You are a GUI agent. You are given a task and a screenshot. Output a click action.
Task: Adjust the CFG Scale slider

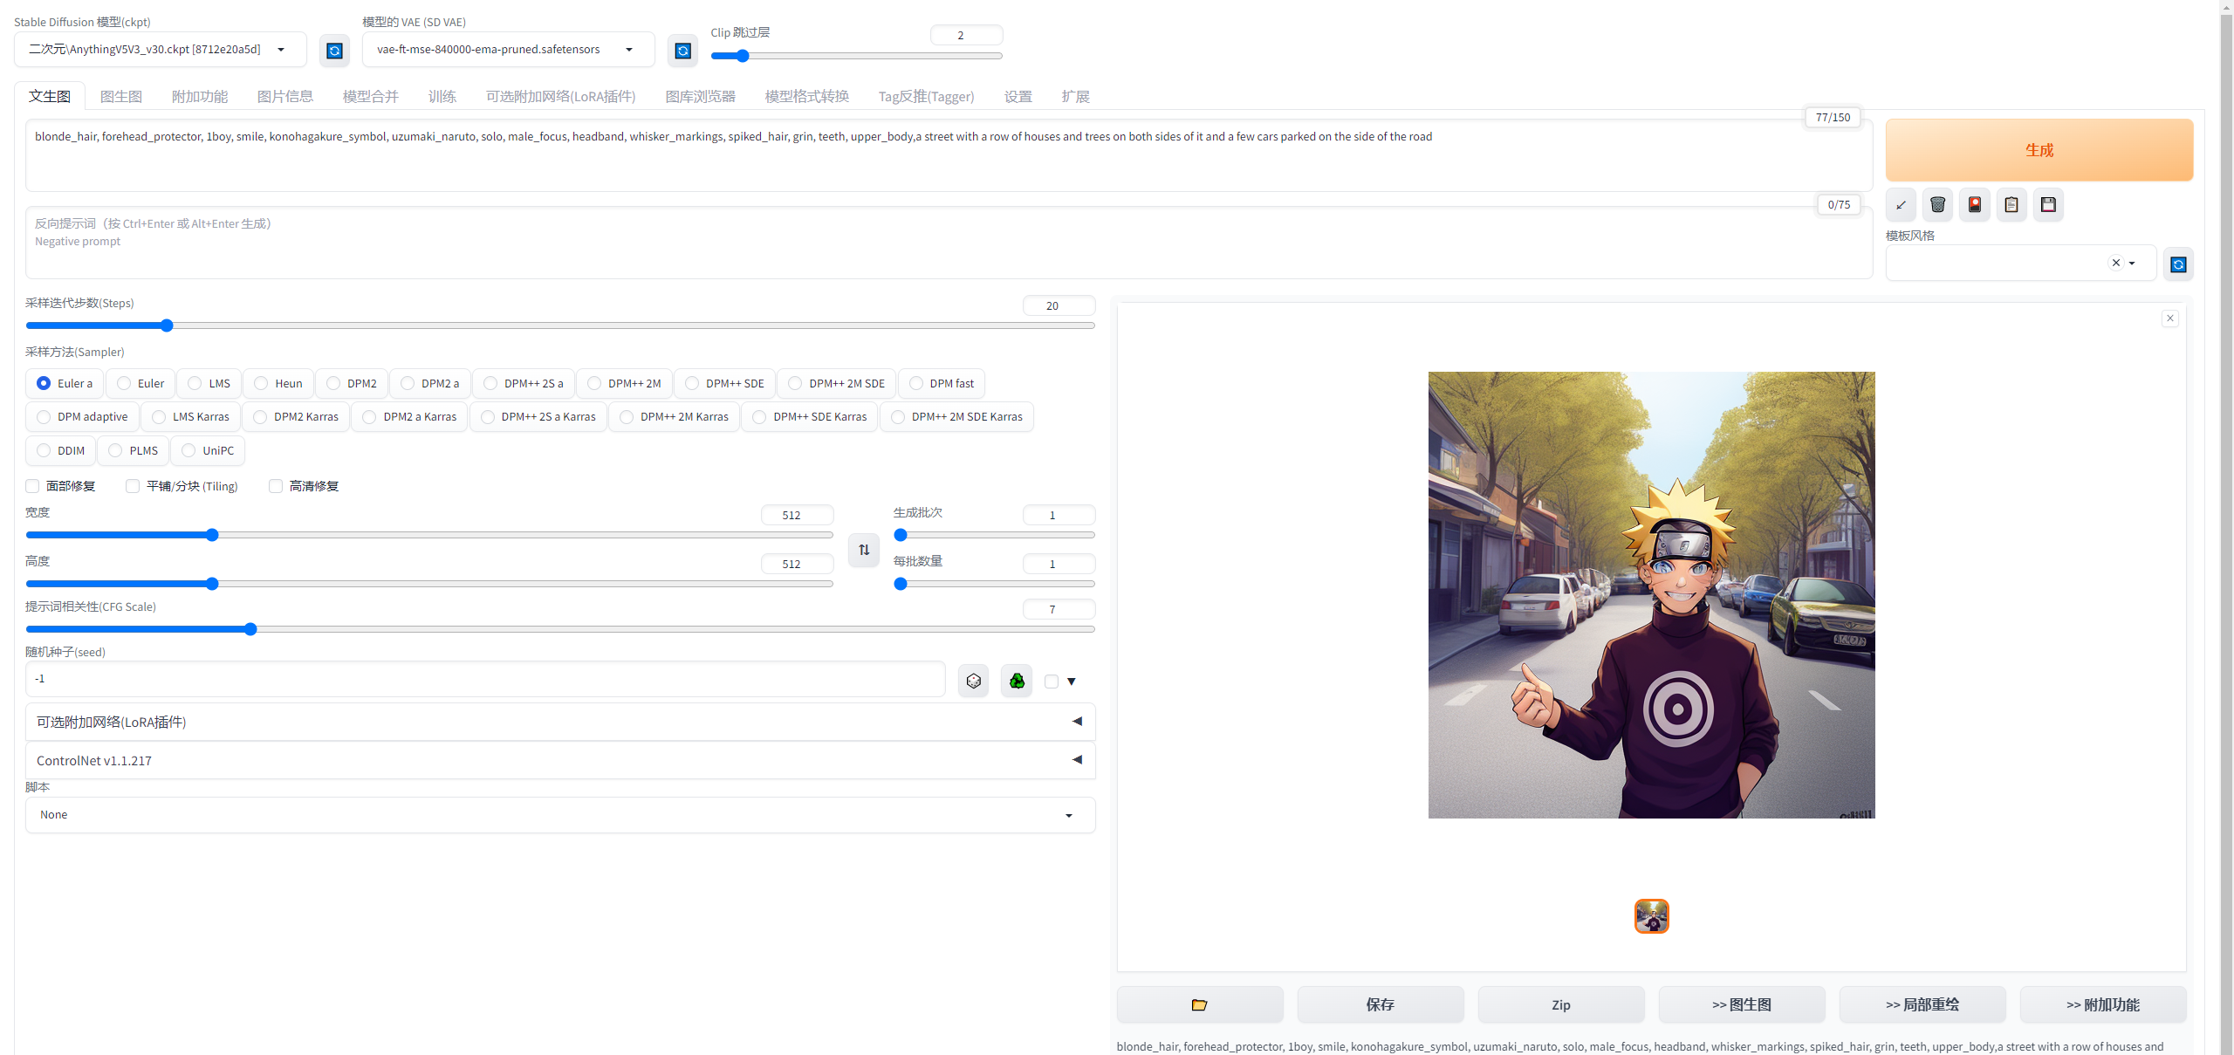coord(560,629)
